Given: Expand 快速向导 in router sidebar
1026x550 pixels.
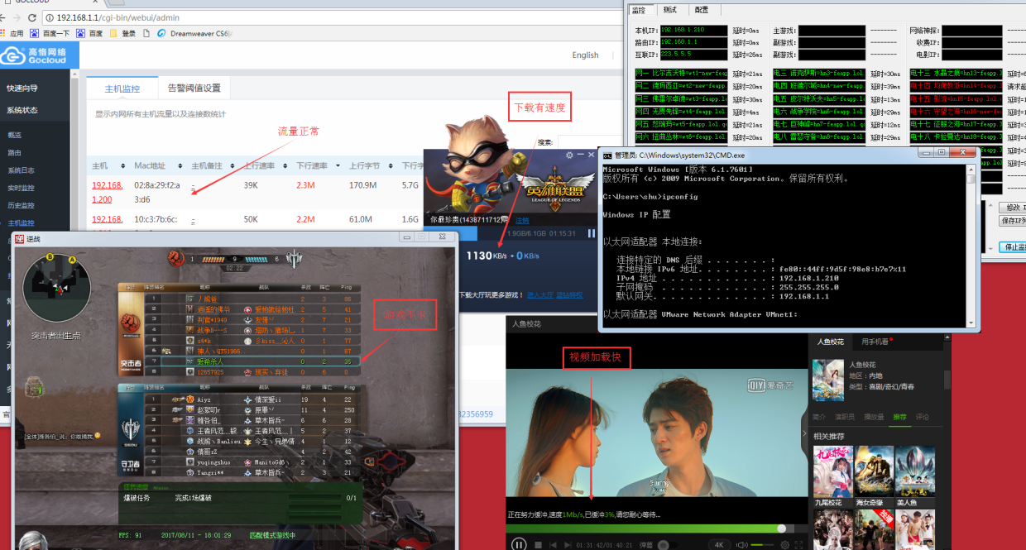Looking at the screenshot, I should click(22, 88).
